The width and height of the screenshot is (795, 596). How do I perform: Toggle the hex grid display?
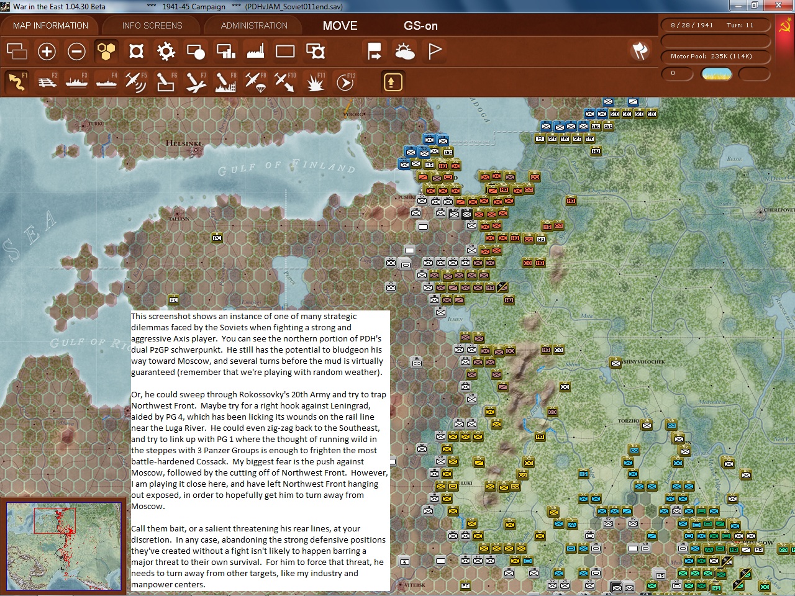click(x=106, y=51)
